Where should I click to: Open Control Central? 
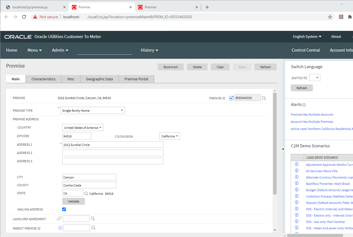306,50
